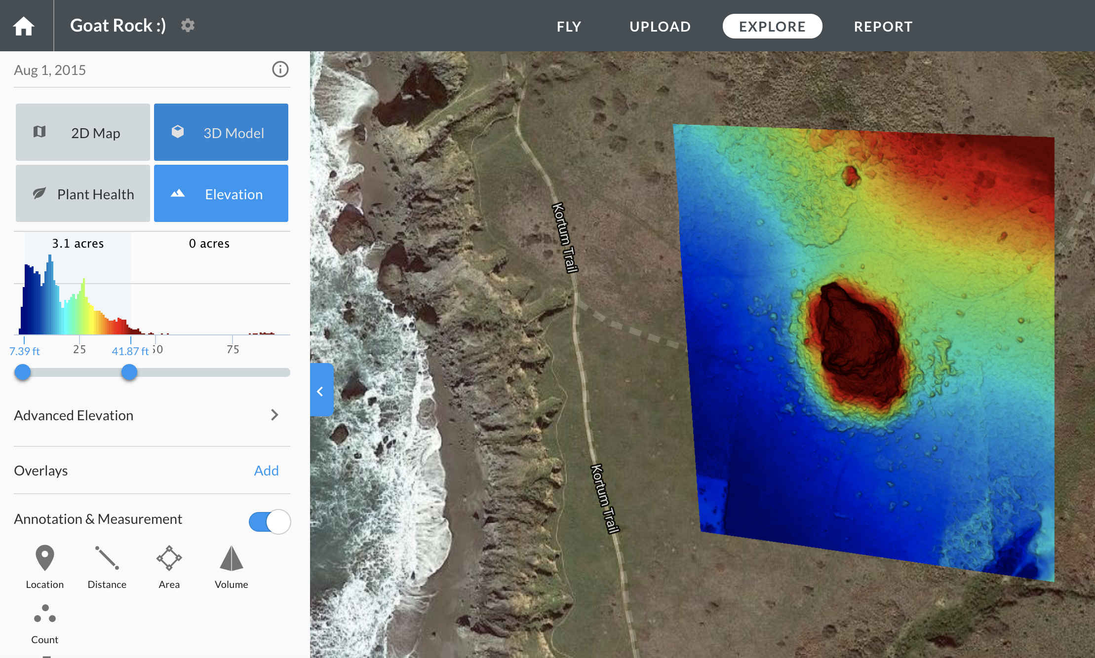Open the FLY tab

click(x=569, y=26)
